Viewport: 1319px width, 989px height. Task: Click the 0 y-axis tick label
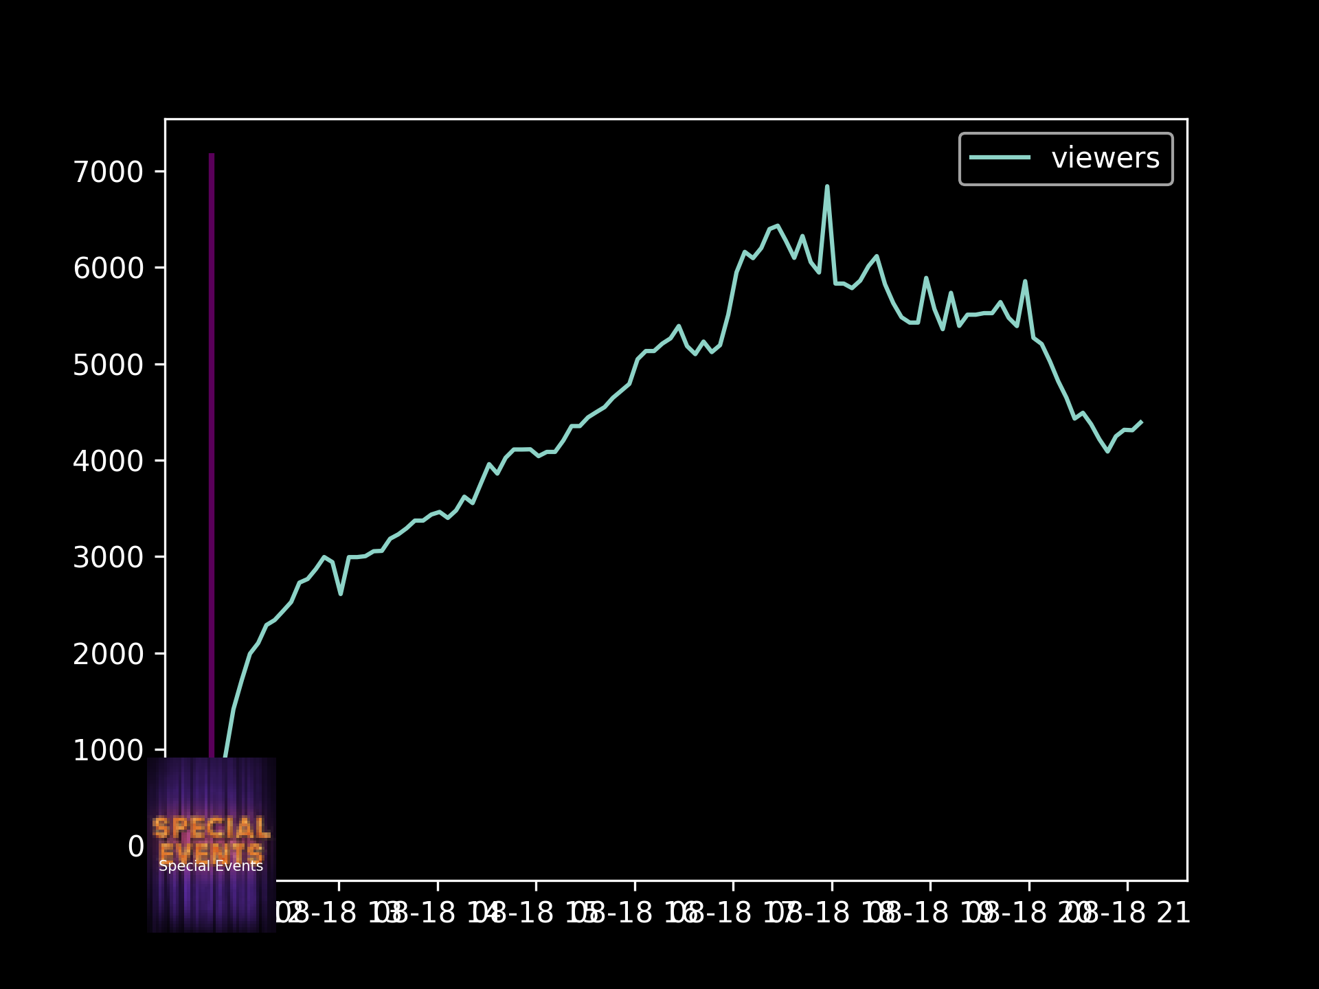point(135,846)
